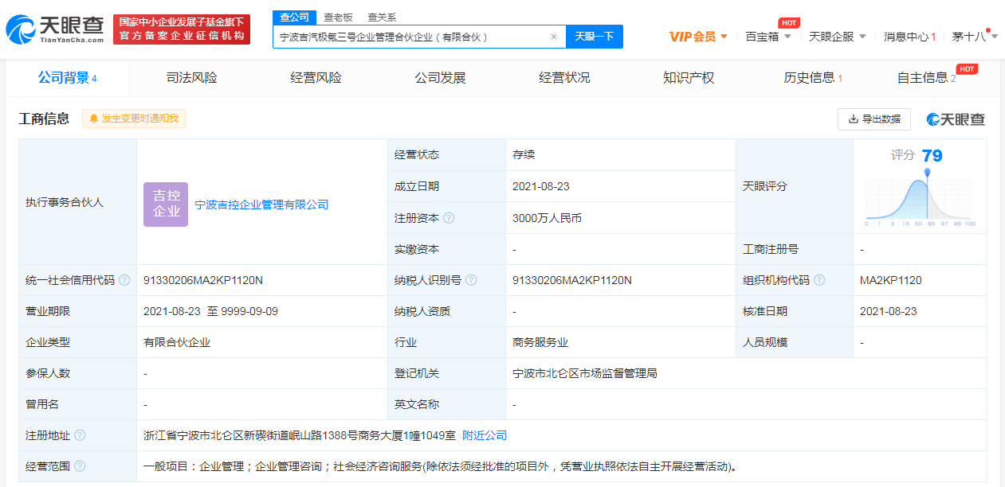
Task: Click help icon next to 组织机构代码
Action: click(819, 280)
